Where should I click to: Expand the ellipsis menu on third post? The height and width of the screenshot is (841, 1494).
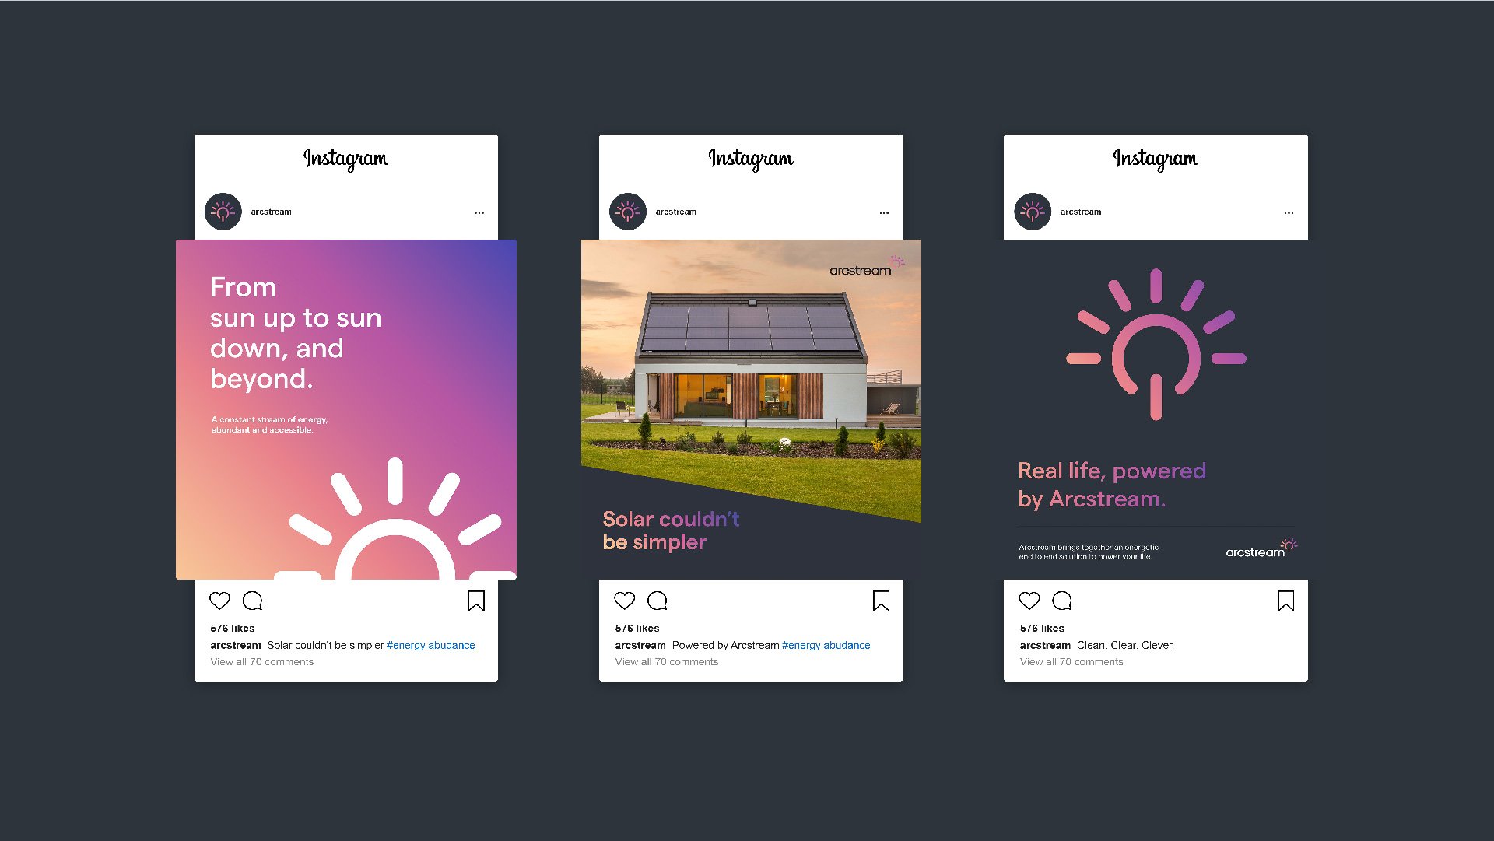(1289, 212)
